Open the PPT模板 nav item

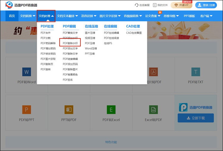189,16
